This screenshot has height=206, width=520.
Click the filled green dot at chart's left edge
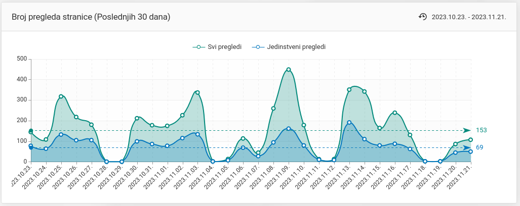pos(31,131)
